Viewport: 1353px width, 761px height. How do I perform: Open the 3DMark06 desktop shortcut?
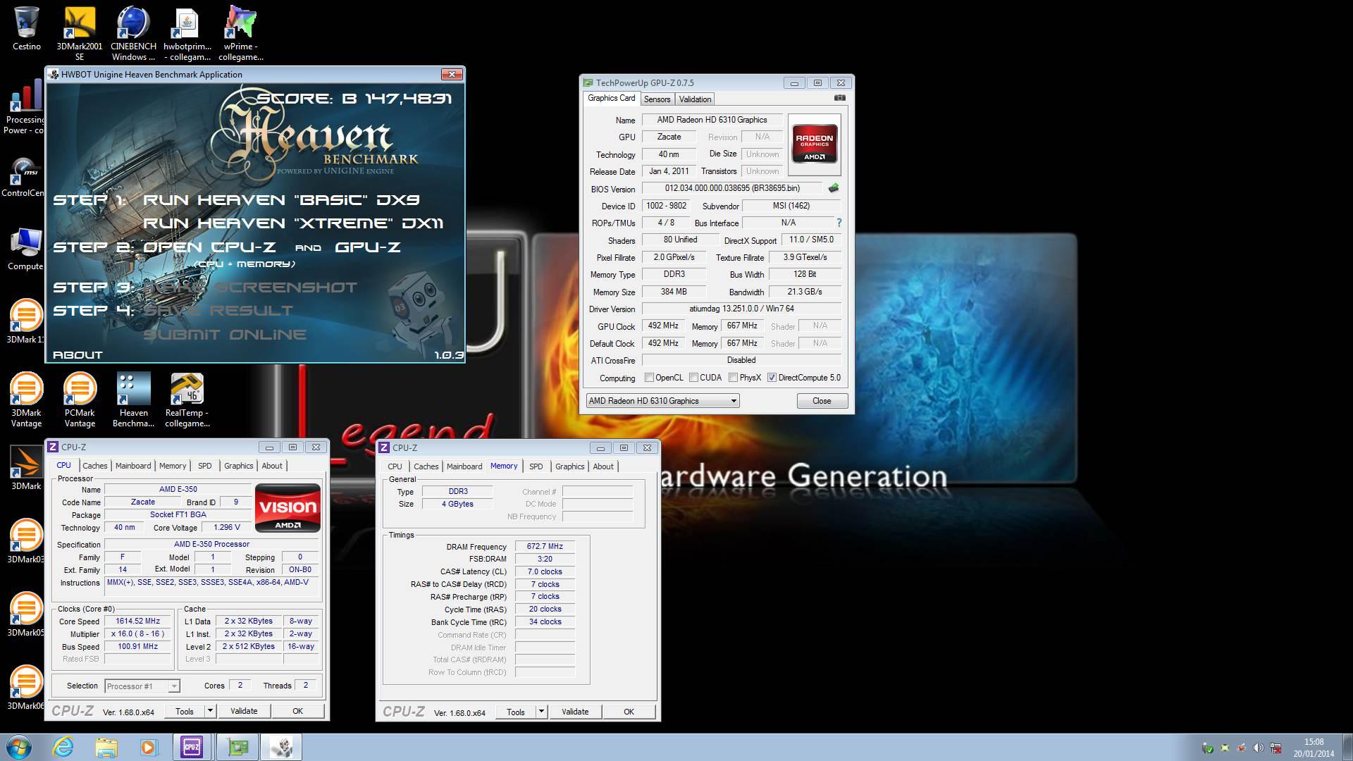click(x=25, y=688)
